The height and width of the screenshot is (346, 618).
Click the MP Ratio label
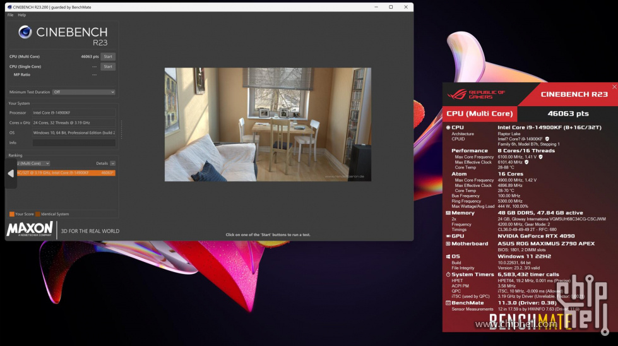[22, 75]
